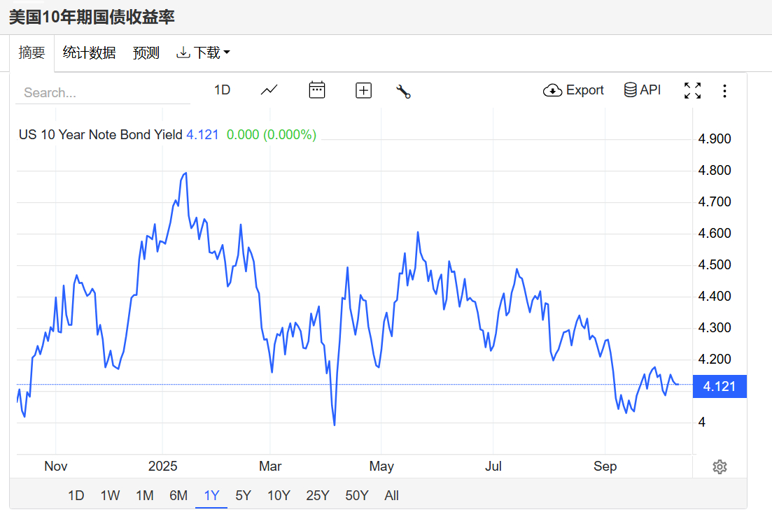Open the three-dot more options menu
772x519 pixels.
pyautogui.click(x=724, y=90)
